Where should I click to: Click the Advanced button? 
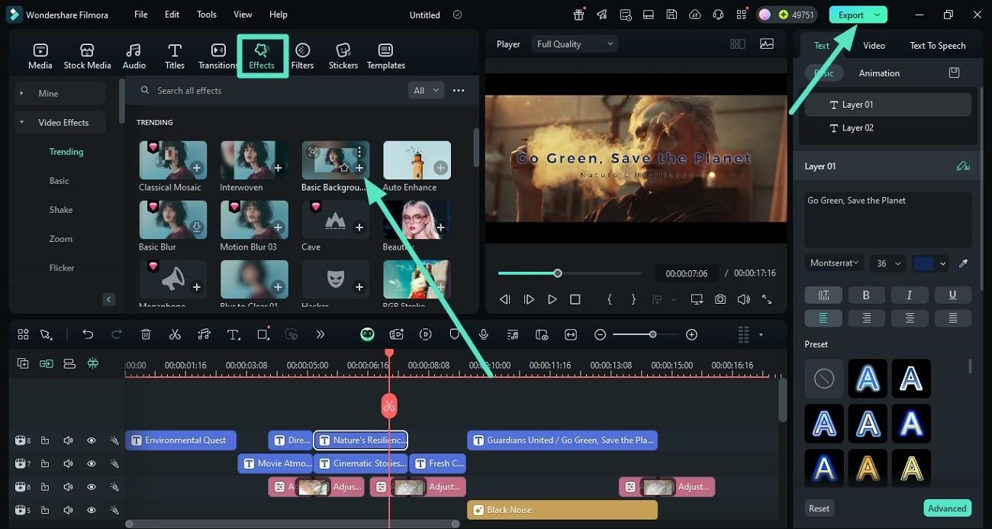947,508
